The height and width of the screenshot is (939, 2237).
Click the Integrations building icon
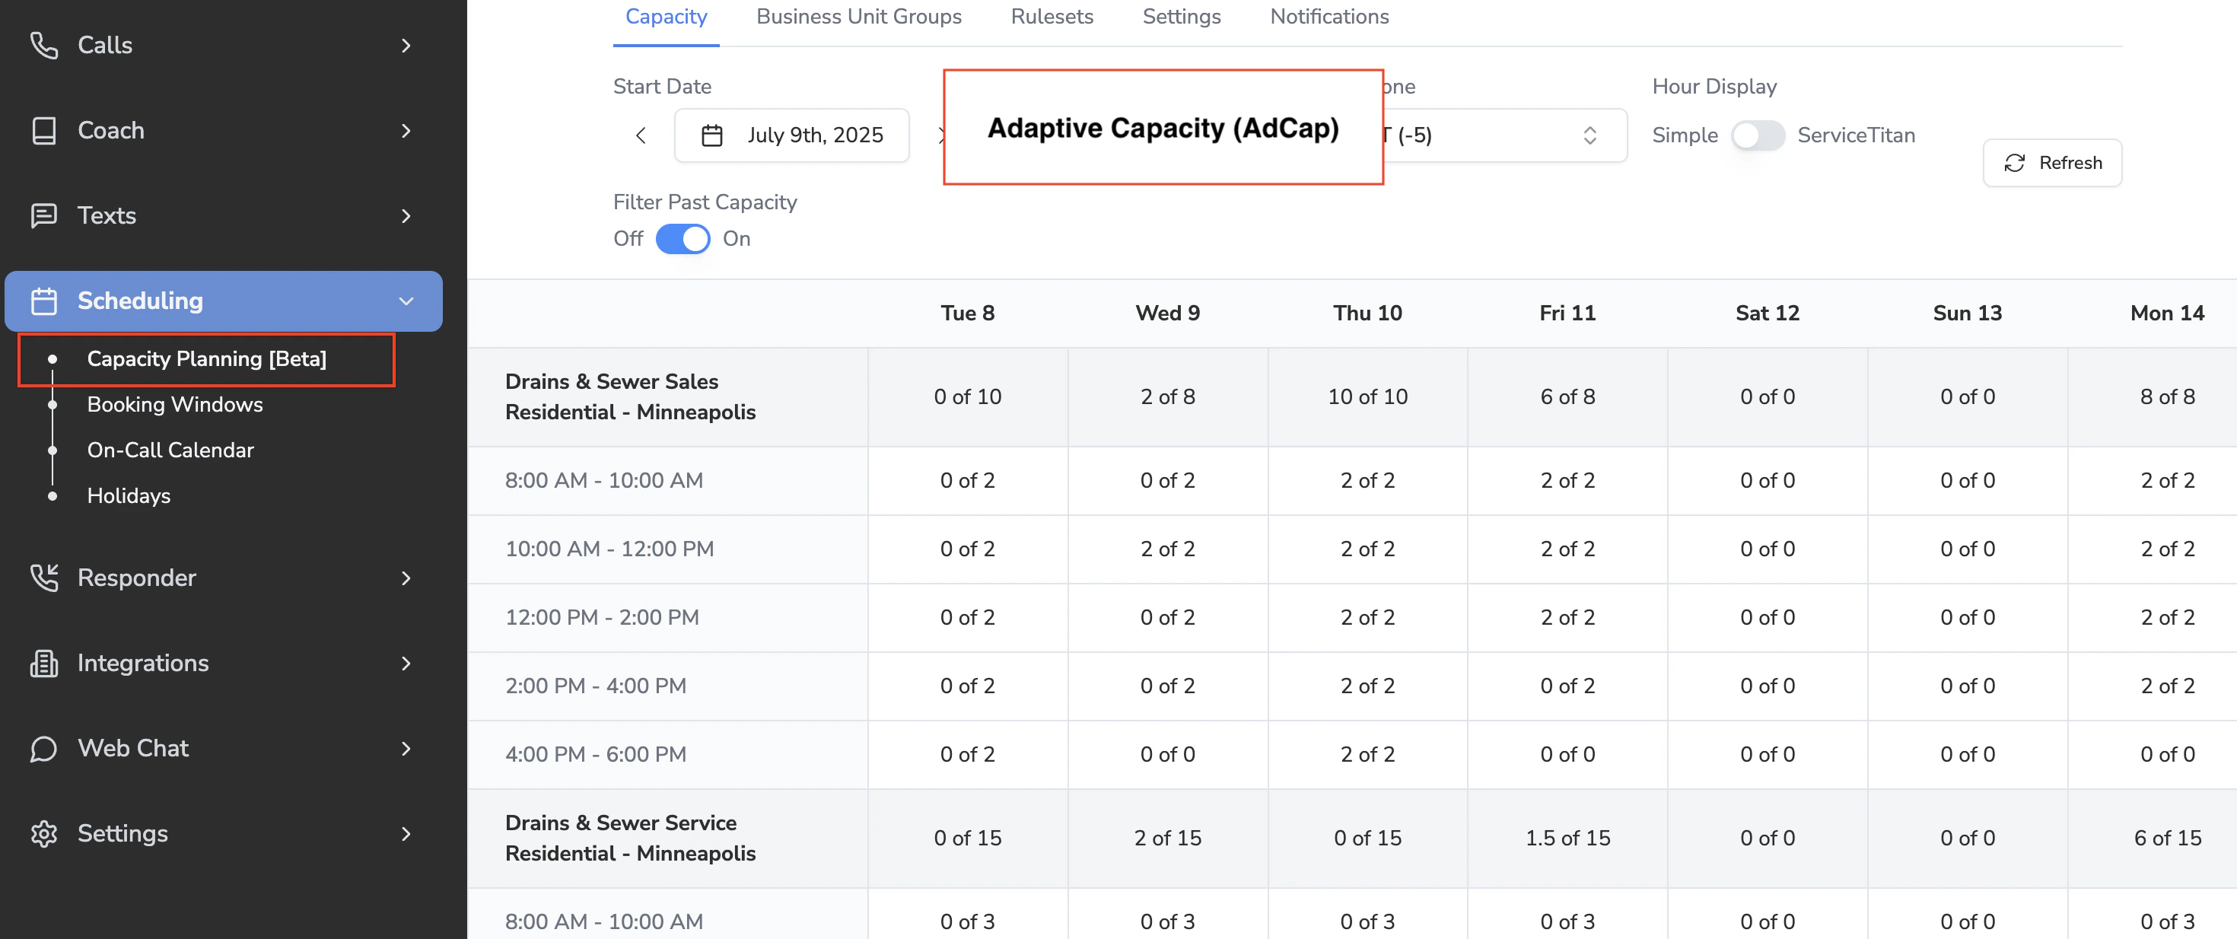43,663
